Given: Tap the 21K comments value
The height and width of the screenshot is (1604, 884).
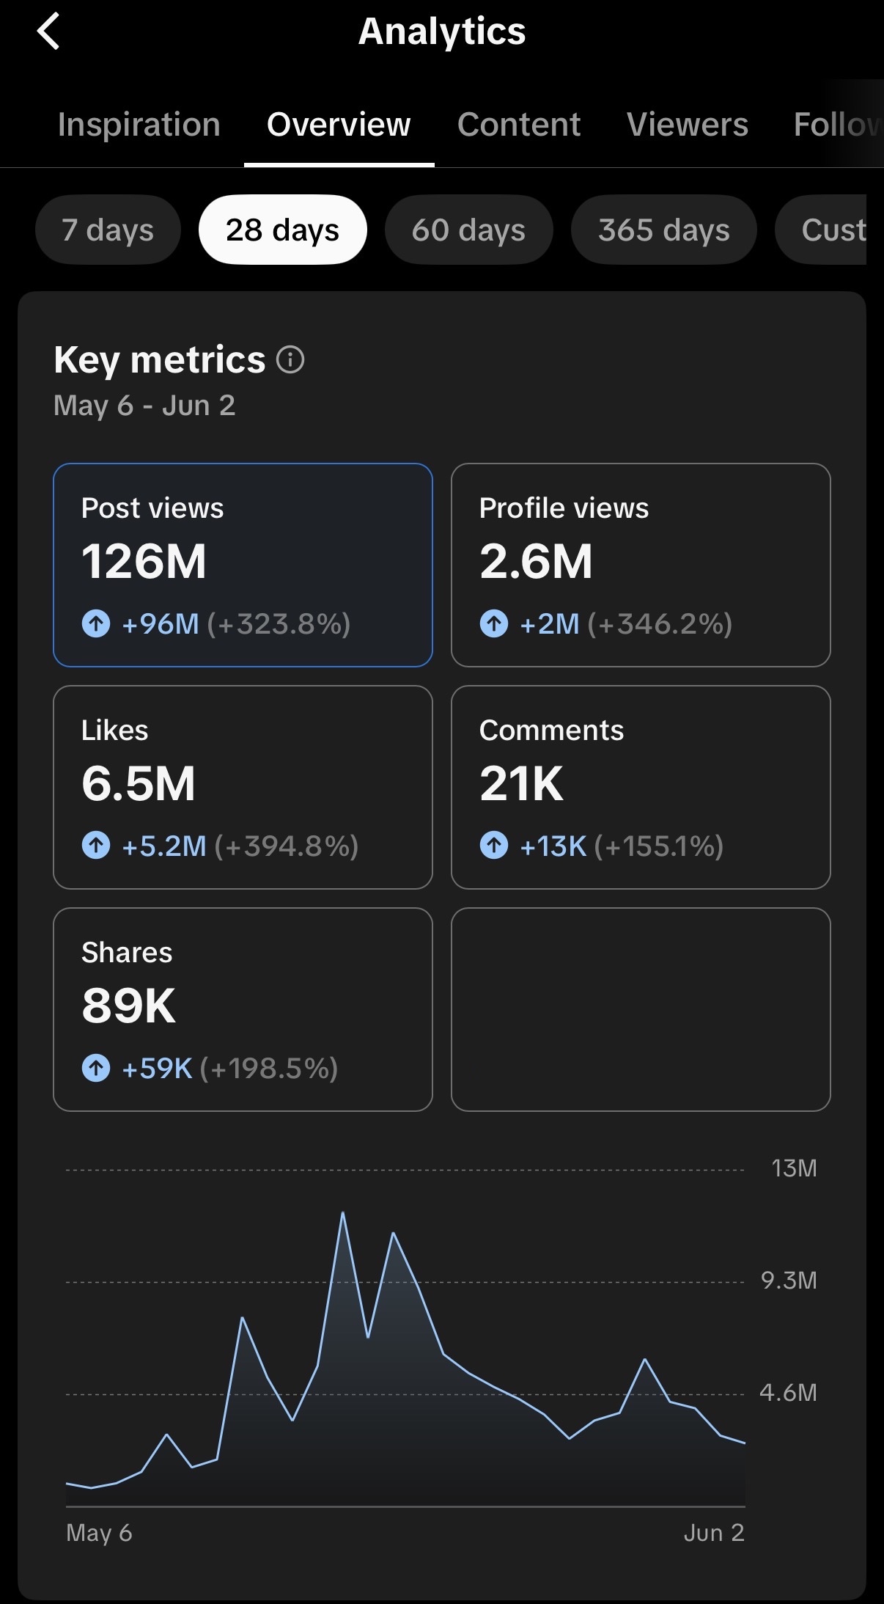Looking at the screenshot, I should point(521,784).
